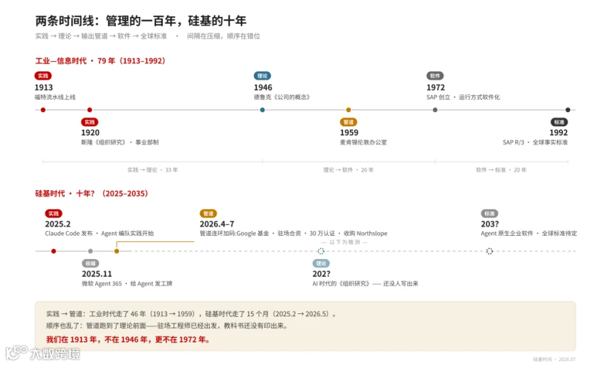The image size is (611, 365).
Task: Click the date label 2026.4–7
Action: tap(217, 224)
